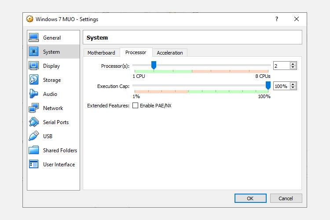This screenshot has width=330, height=220.
Task: Lower the execution cap with down arrow
Action: [x=293, y=88]
